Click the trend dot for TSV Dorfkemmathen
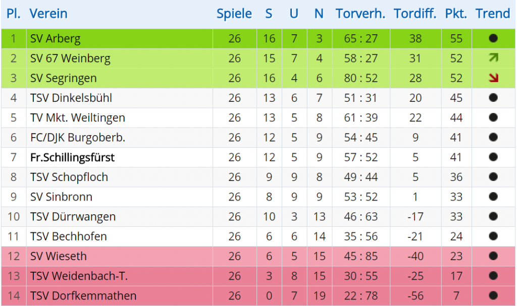Screen dimensions: 517x306 tap(493, 295)
